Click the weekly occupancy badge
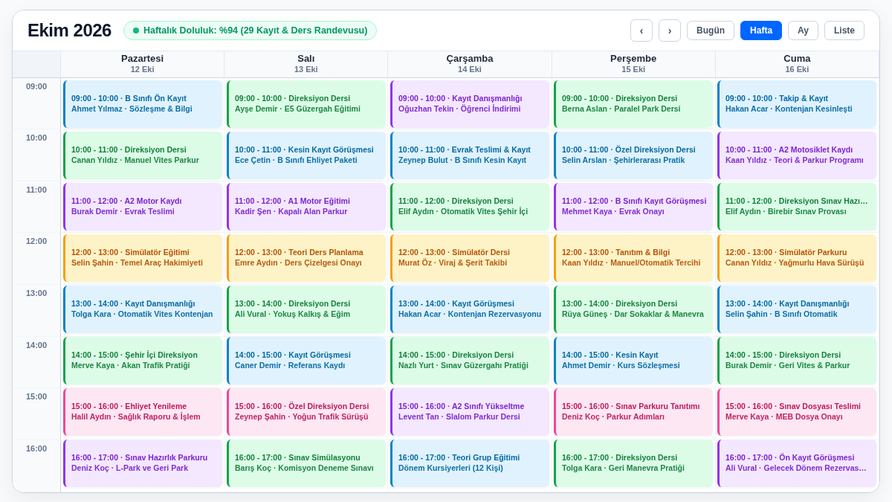The image size is (892, 502). [x=250, y=30]
